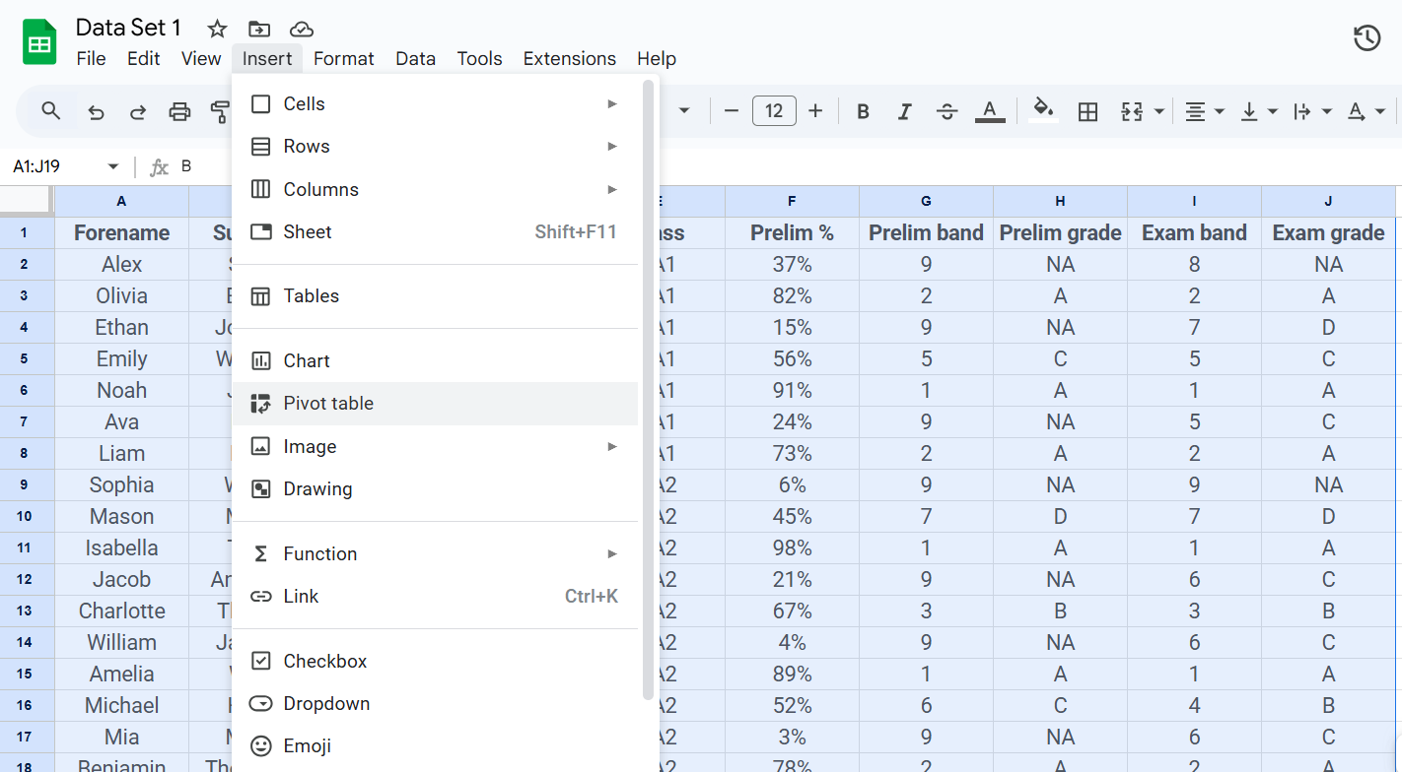1402x772 pixels.
Task: Increase font size with plus button
Action: click(815, 111)
